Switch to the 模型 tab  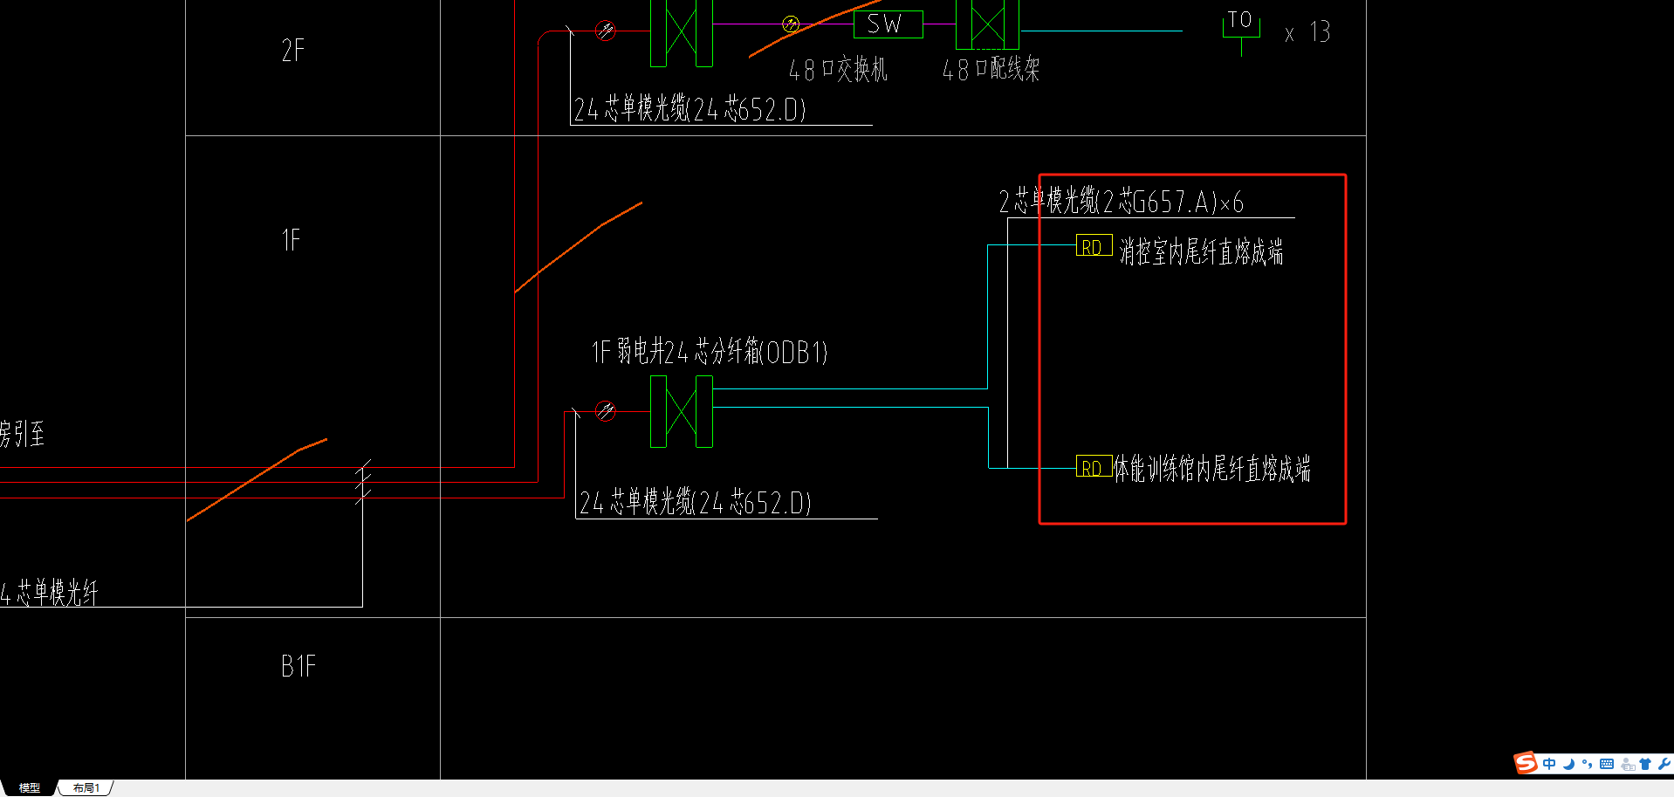pyautogui.click(x=29, y=787)
